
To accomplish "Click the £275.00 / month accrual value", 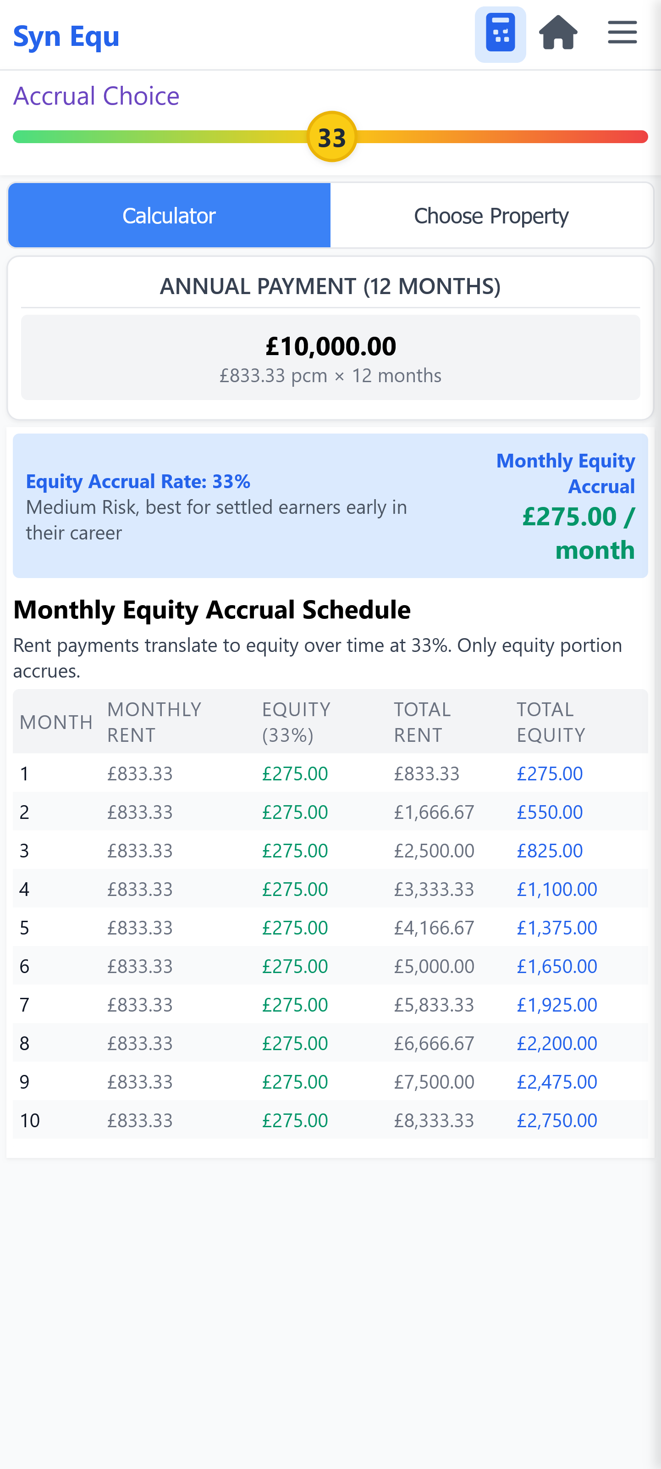I will 578,533.
